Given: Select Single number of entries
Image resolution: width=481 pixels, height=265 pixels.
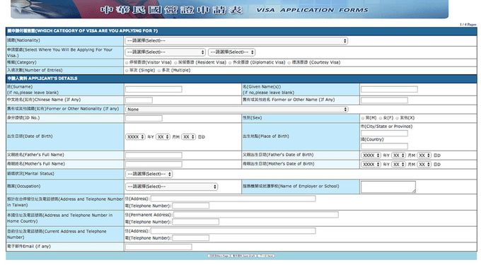Looking at the screenshot, I should [127, 71].
